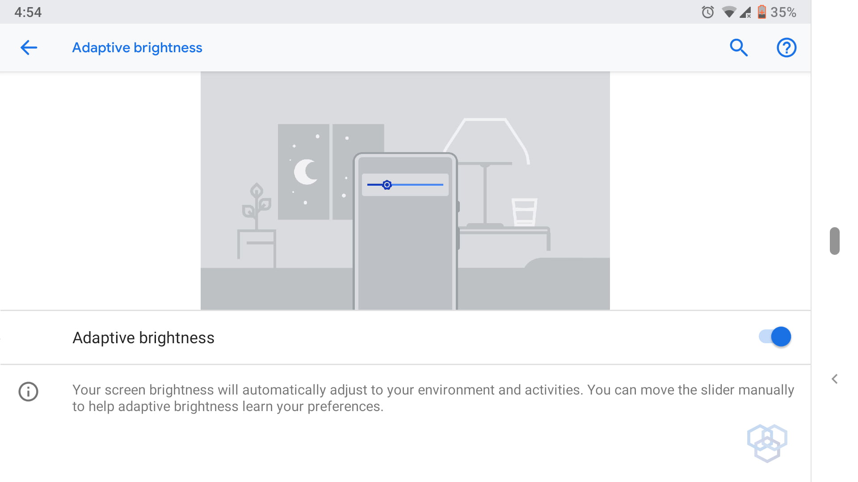Open search with the magnifier icon
858x482 pixels.
[739, 47]
